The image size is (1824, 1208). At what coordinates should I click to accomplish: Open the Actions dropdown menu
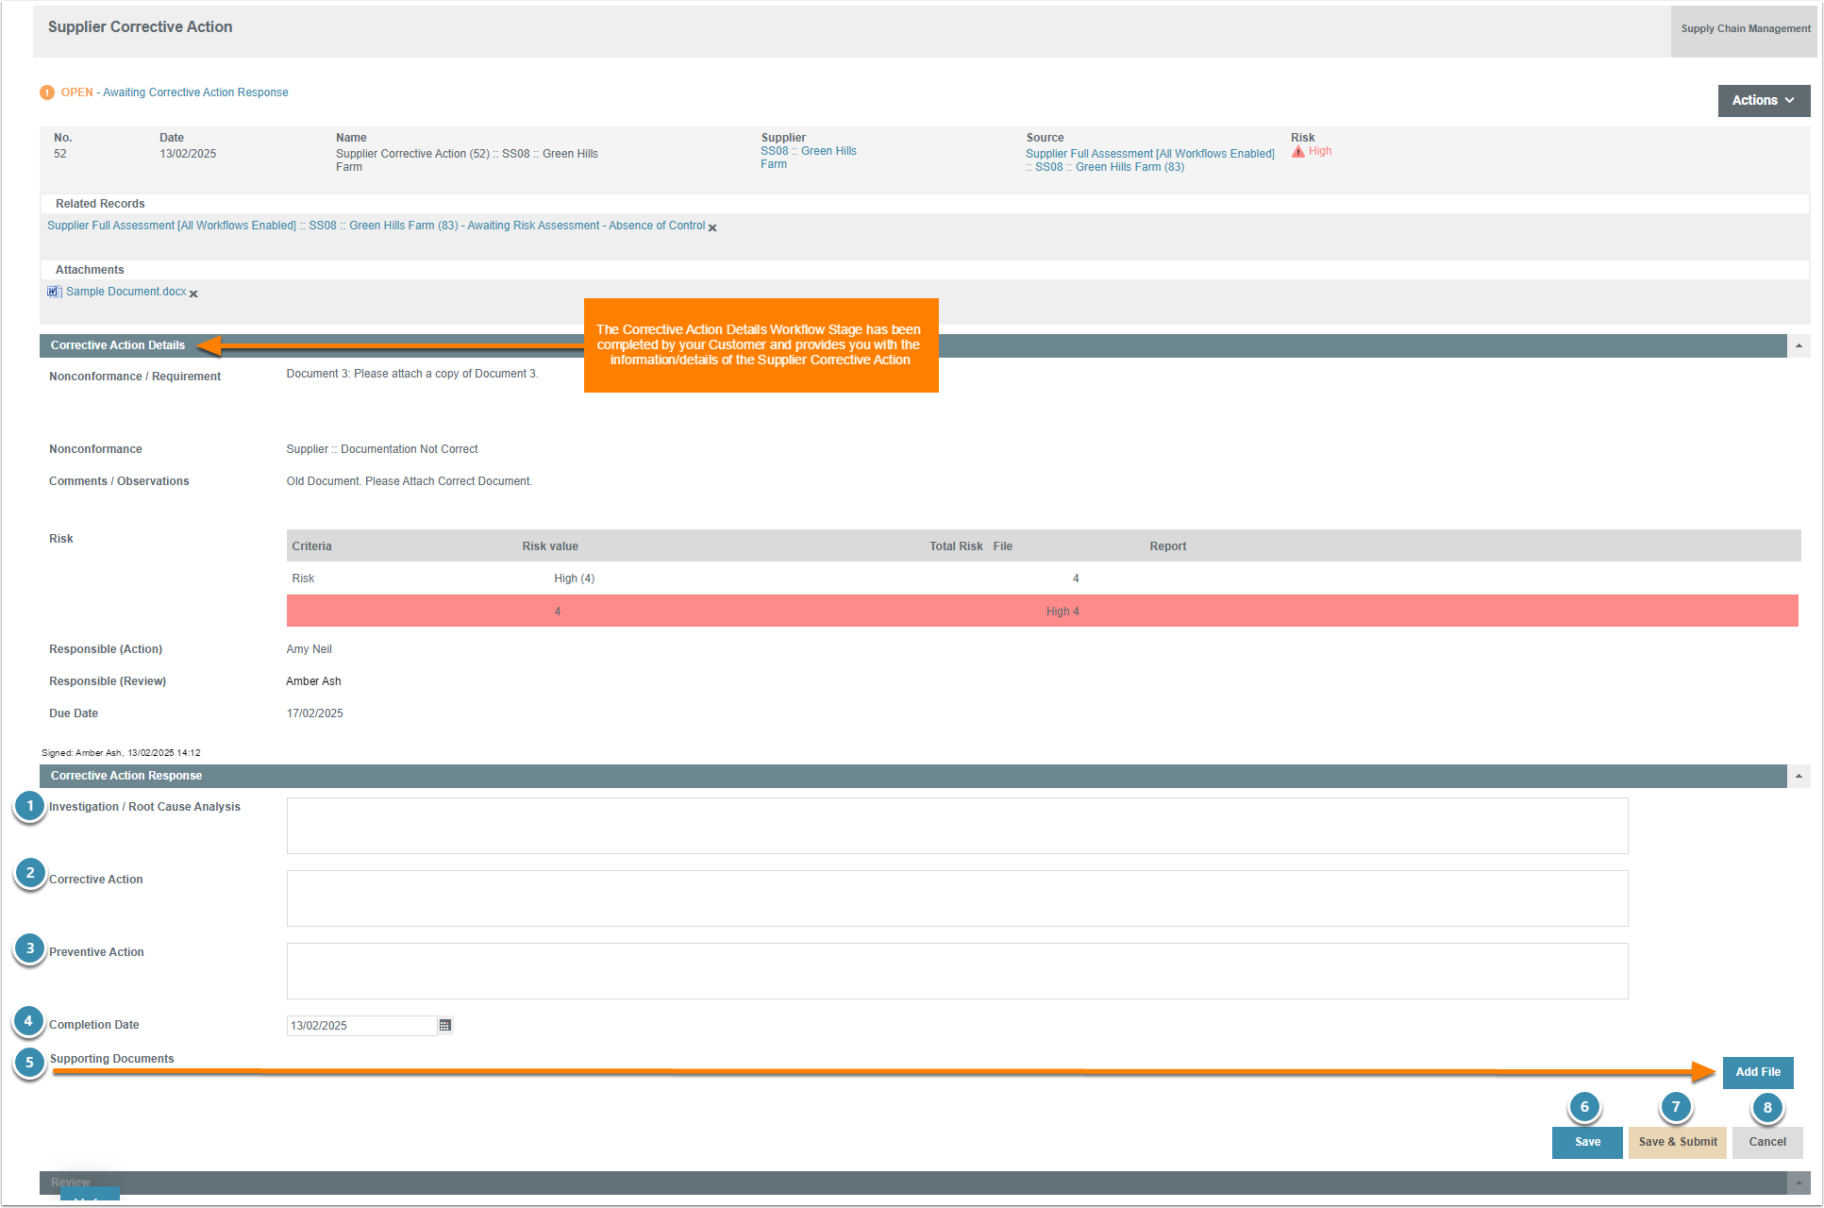click(1763, 100)
